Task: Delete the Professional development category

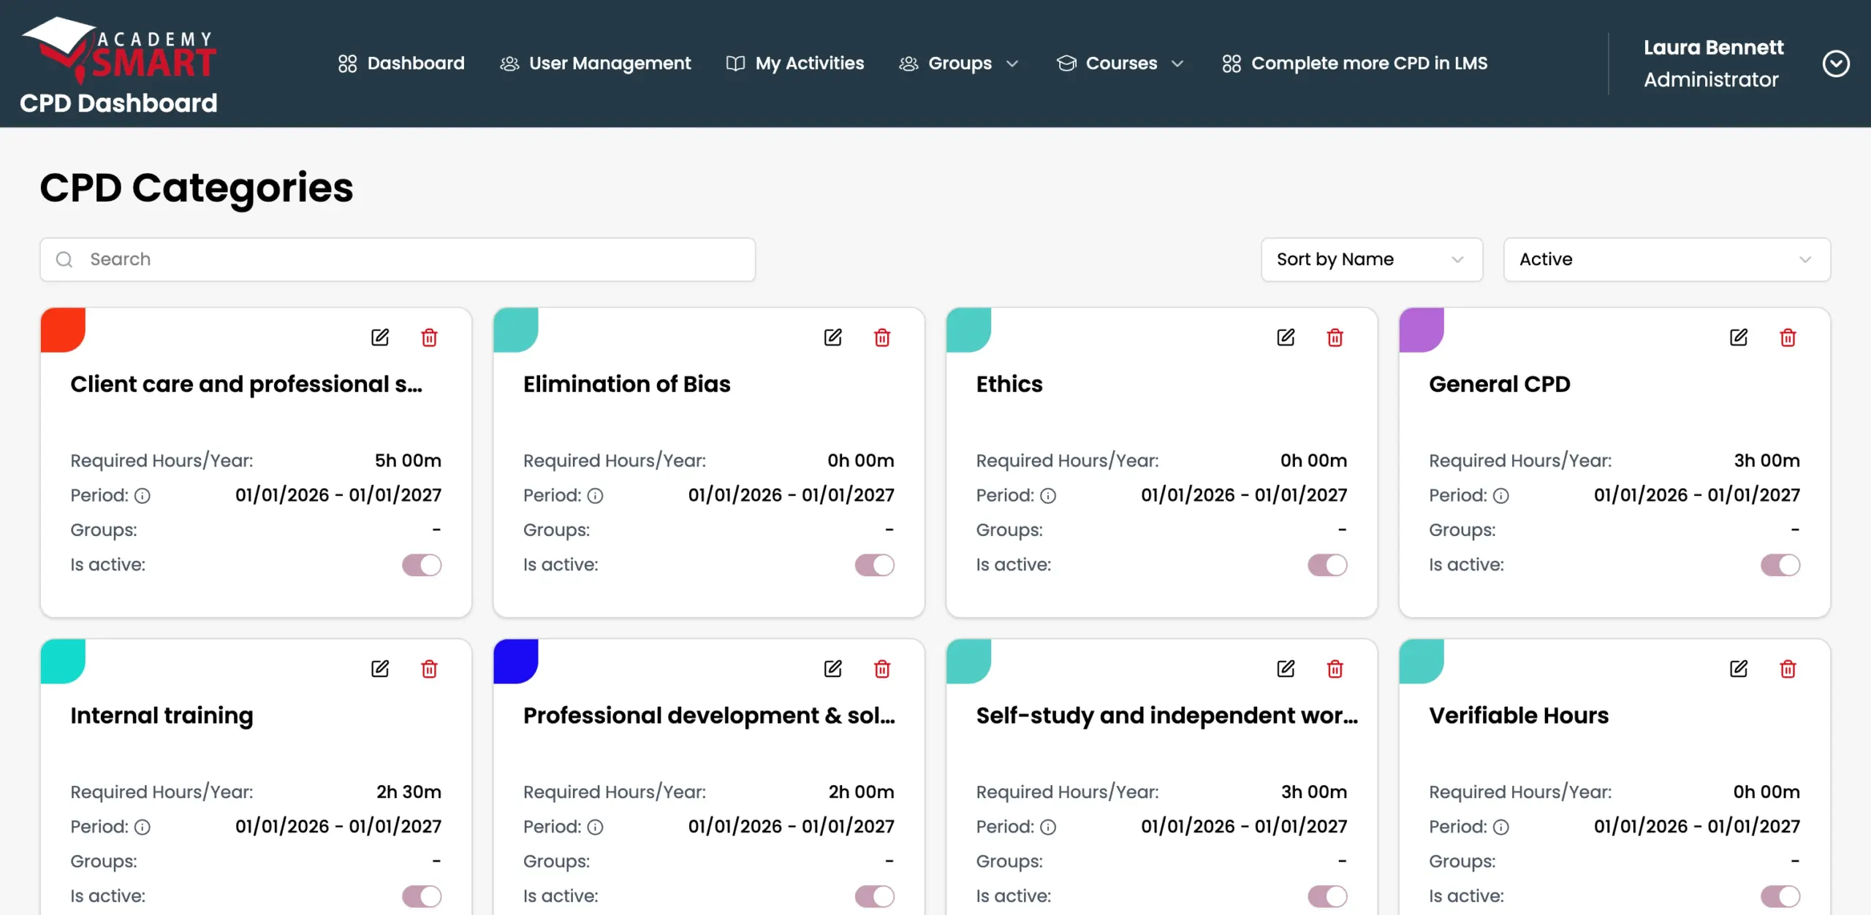Action: click(882, 669)
